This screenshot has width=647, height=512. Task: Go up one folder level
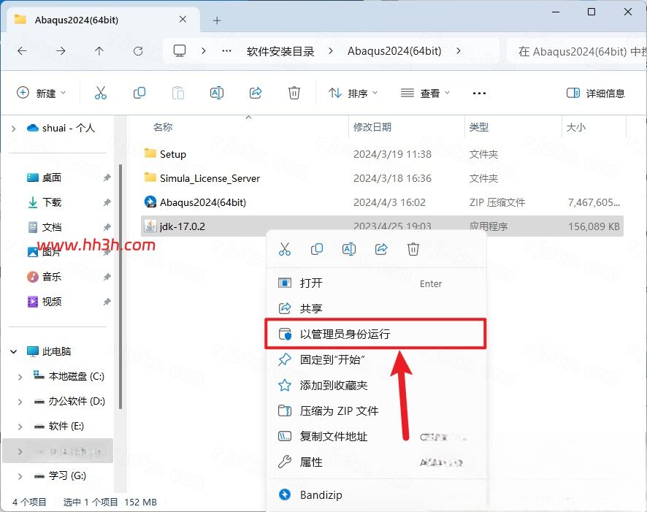pyautogui.click(x=99, y=50)
